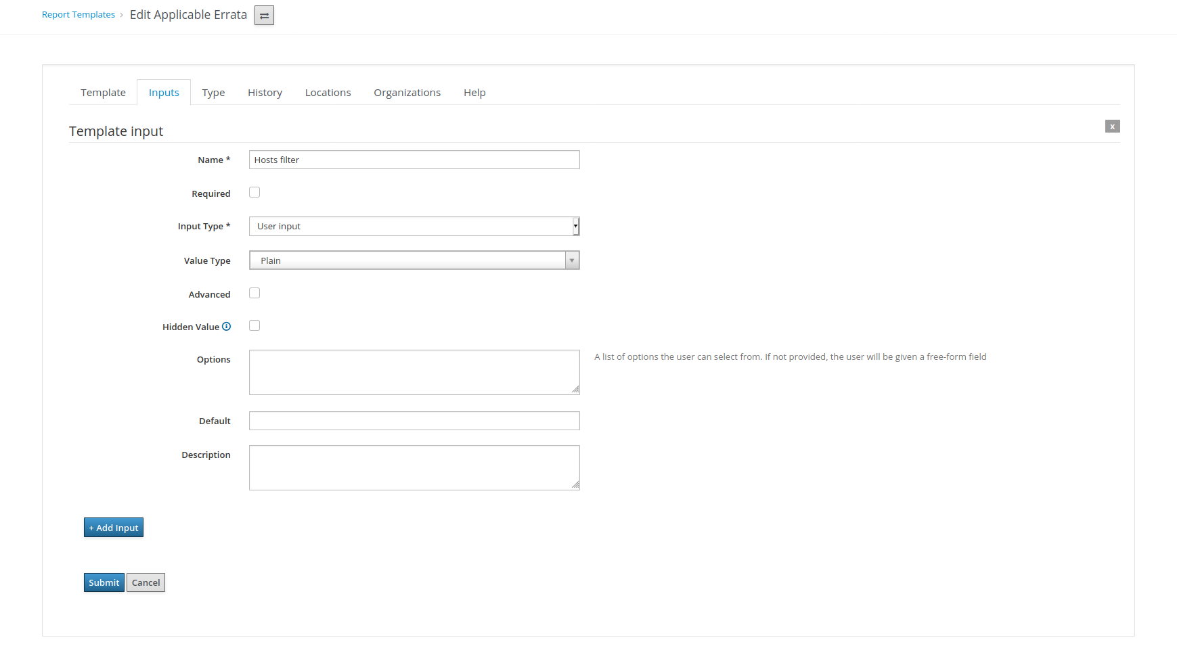This screenshot has width=1177, height=646.
Task: Focus the Name field with Hosts filter
Action: pyautogui.click(x=414, y=160)
